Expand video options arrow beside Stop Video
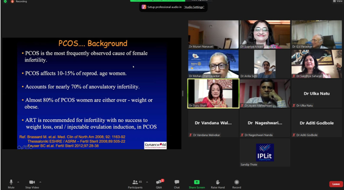 pyautogui.click(x=40, y=182)
